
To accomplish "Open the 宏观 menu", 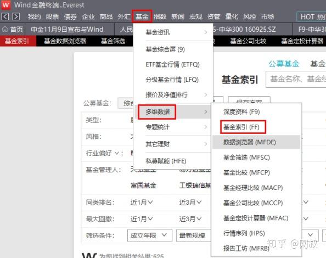I will (195, 16).
